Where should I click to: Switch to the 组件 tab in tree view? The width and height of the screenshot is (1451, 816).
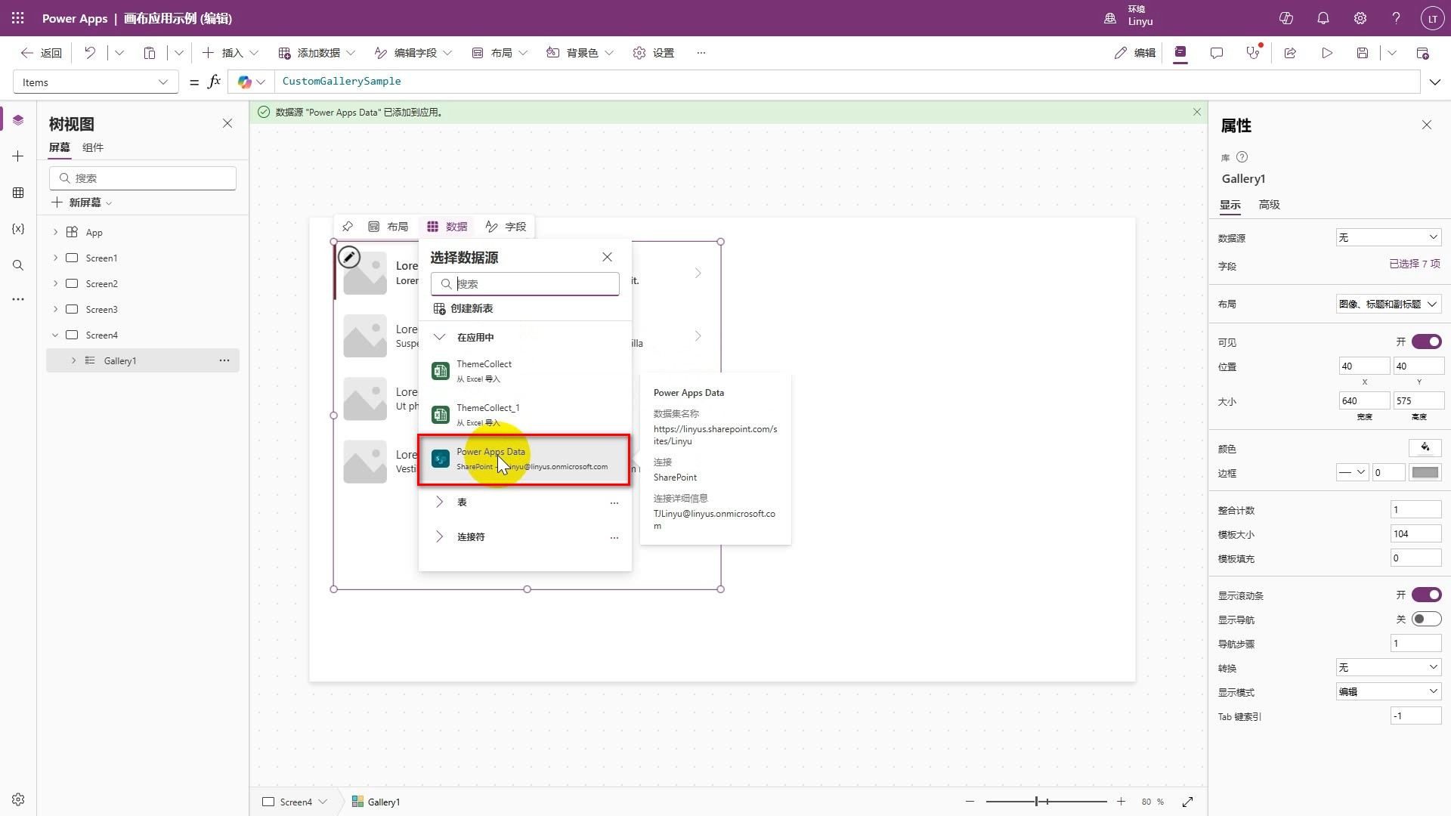(x=93, y=147)
